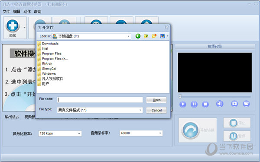Open the 音频比特率 128 kbps dropdown
Screen dimensions: 260x162
[x=60, y=133]
